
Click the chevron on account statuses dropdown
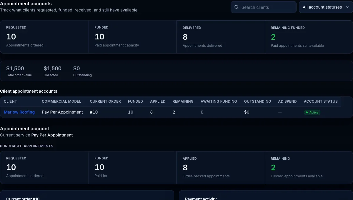coord(348,7)
